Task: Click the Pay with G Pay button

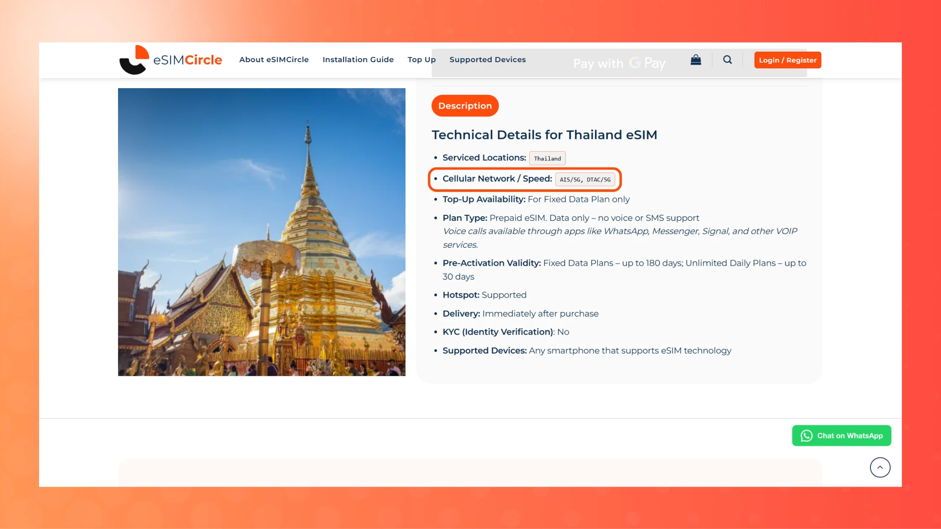Action: [x=619, y=63]
